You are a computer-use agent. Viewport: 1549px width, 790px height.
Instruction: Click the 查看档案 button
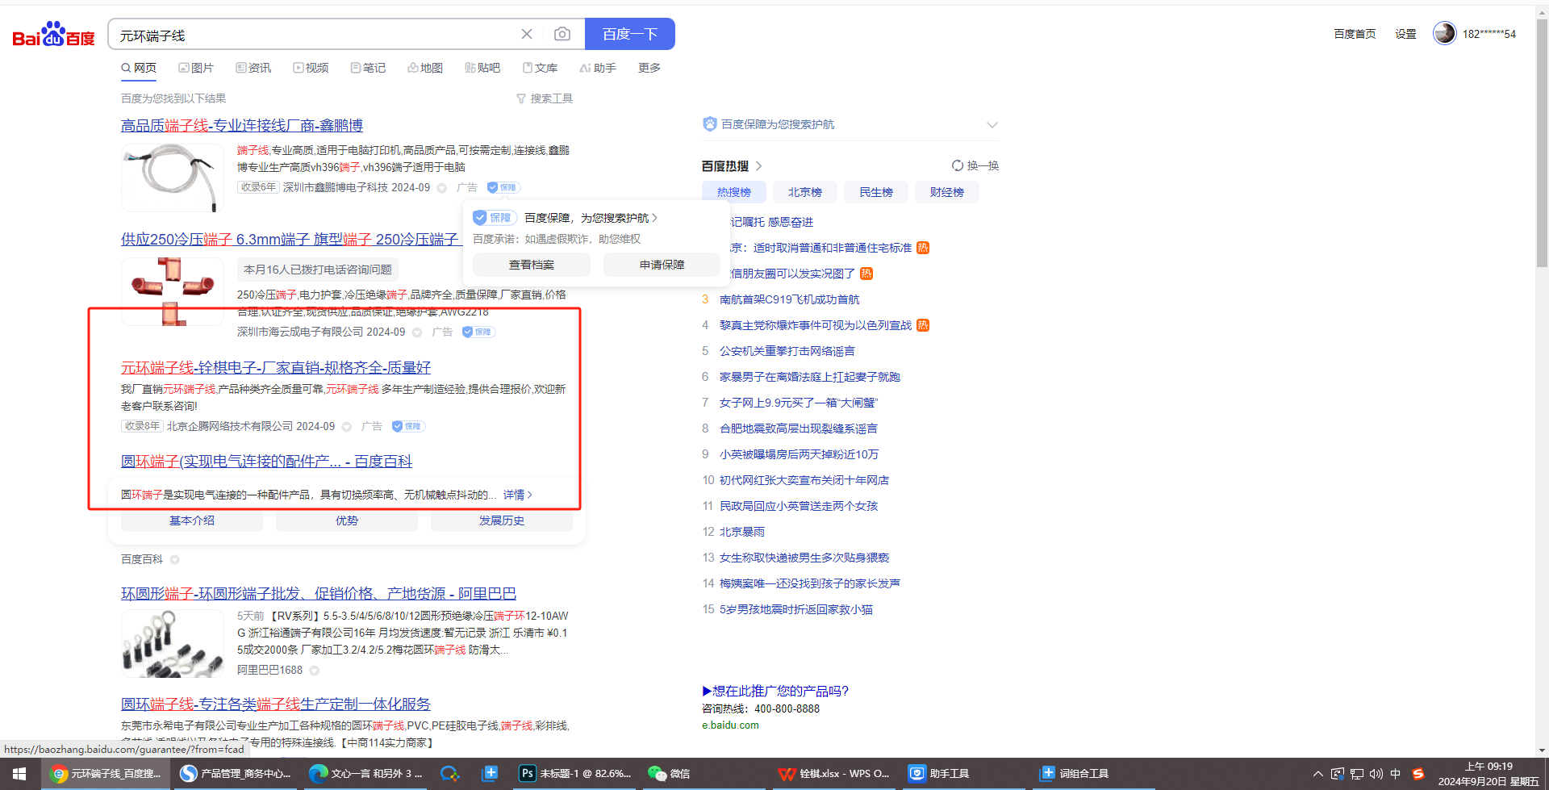click(531, 265)
